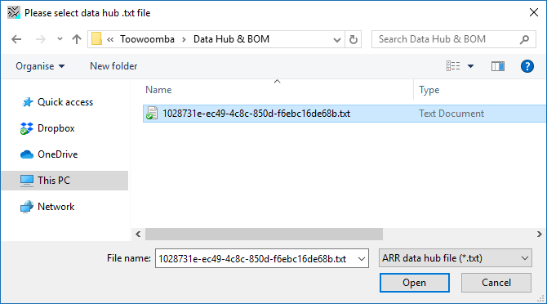The image size is (547, 304).
Task: Open the help question mark icon
Action: [x=527, y=66]
